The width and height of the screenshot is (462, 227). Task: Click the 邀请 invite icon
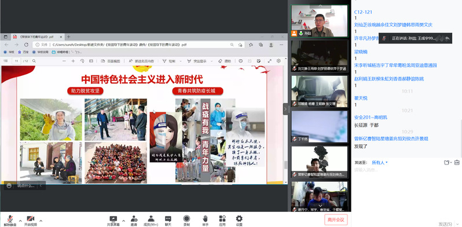134,221
